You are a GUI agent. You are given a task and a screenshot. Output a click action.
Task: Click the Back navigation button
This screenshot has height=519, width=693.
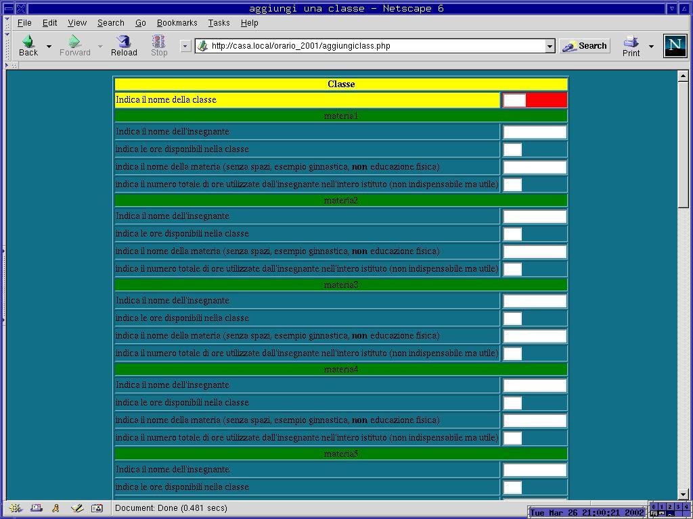pos(28,45)
